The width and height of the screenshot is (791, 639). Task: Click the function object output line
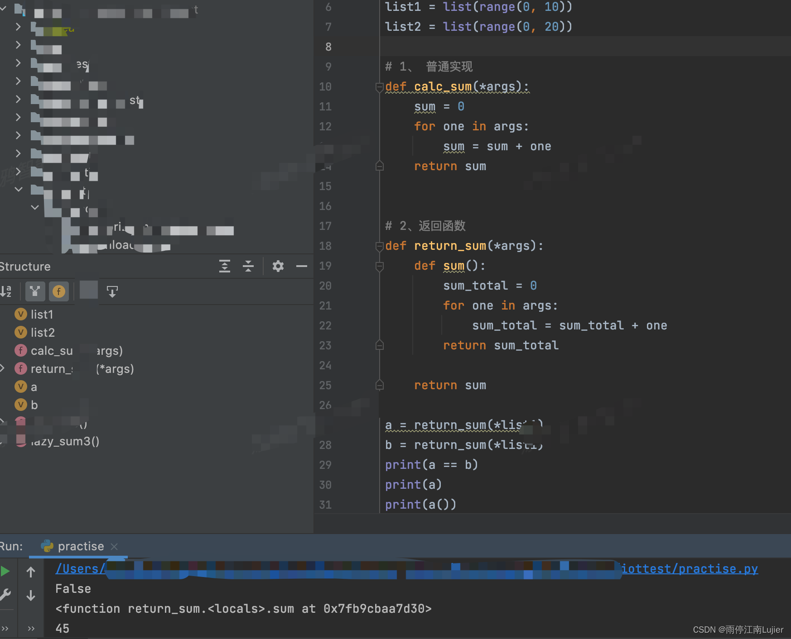pyautogui.click(x=243, y=609)
